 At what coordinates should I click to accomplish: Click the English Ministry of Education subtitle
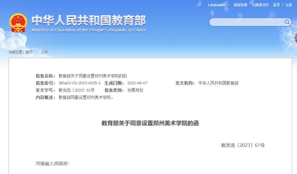(x=88, y=30)
